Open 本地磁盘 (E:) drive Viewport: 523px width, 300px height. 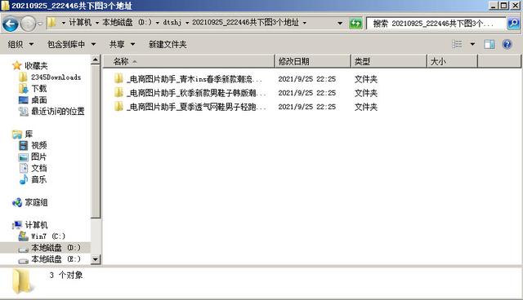pyautogui.click(x=56, y=259)
